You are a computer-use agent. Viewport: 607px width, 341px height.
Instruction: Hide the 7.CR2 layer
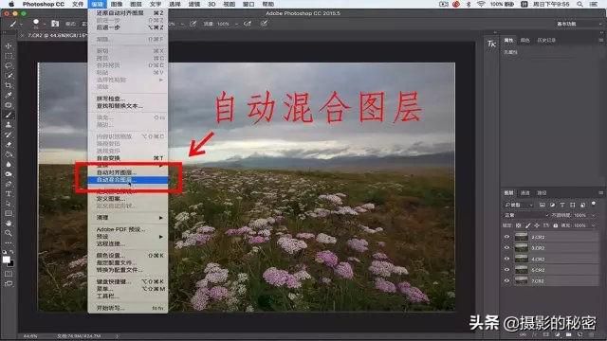click(506, 281)
